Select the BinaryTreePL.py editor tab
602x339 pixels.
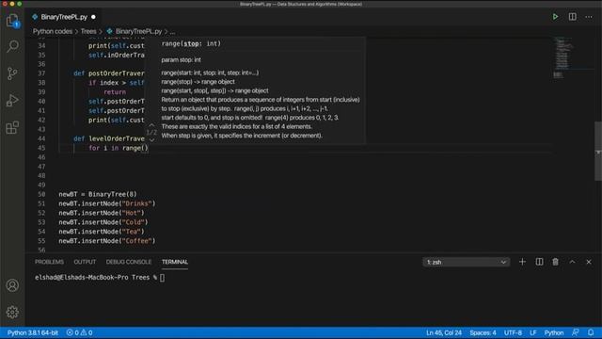pos(64,17)
